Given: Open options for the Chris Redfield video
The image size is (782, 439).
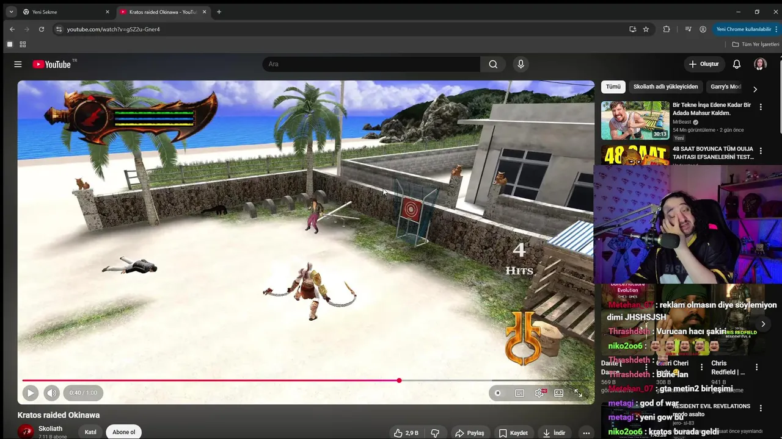Looking at the screenshot, I should (x=756, y=367).
